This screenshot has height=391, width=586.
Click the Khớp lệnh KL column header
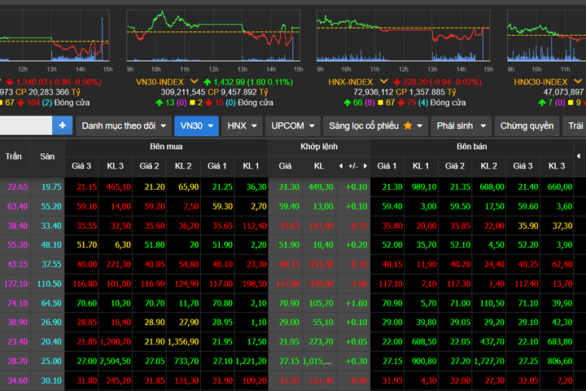click(319, 165)
